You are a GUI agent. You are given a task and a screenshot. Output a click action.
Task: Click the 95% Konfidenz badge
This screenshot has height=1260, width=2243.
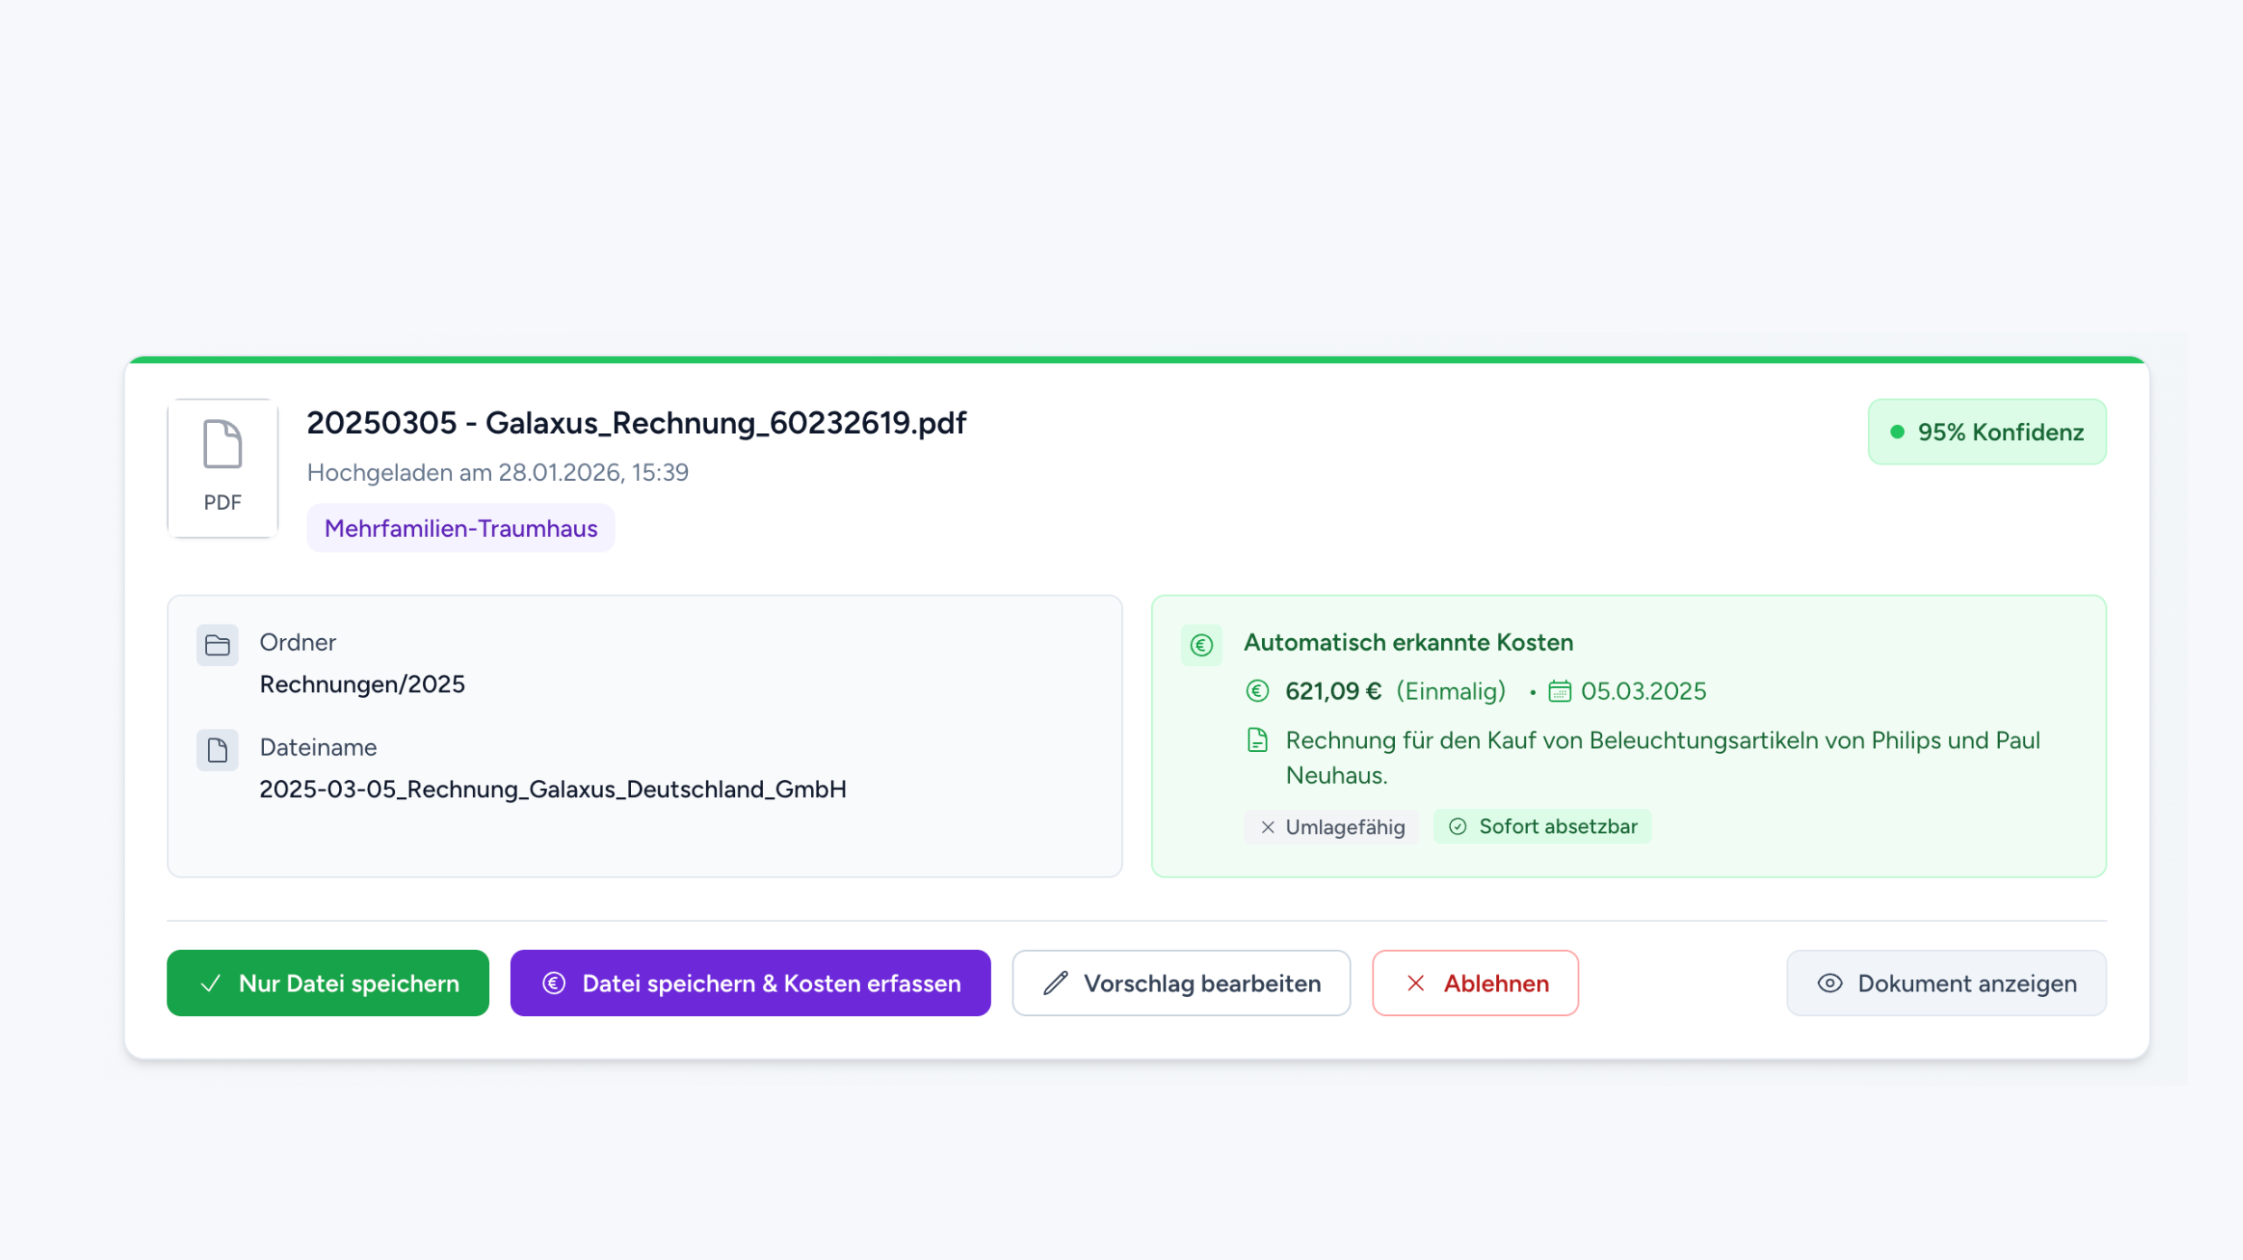pos(1987,432)
